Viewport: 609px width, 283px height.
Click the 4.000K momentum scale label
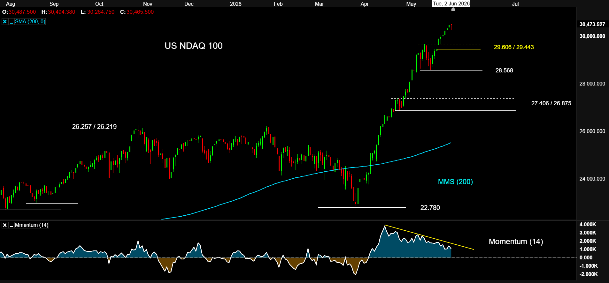(588, 224)
